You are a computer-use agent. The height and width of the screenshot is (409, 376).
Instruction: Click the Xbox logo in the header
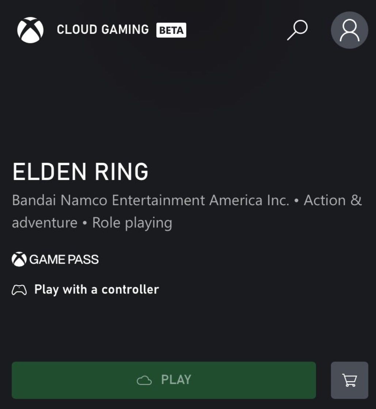tap(30, 30)
